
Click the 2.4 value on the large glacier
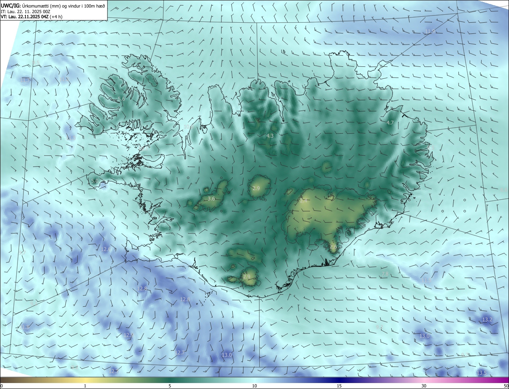(303, 201)
